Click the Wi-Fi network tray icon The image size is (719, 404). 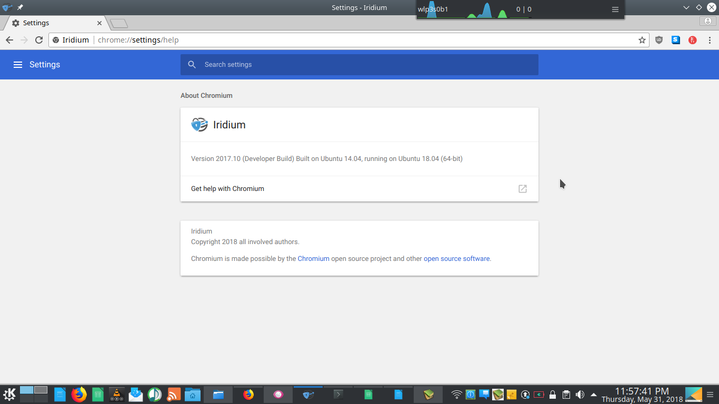[x=457, y=395]
